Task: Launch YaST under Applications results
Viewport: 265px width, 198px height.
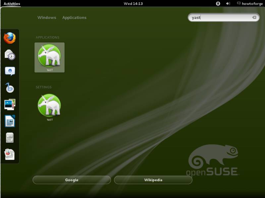Action: (x=49, y=57)
